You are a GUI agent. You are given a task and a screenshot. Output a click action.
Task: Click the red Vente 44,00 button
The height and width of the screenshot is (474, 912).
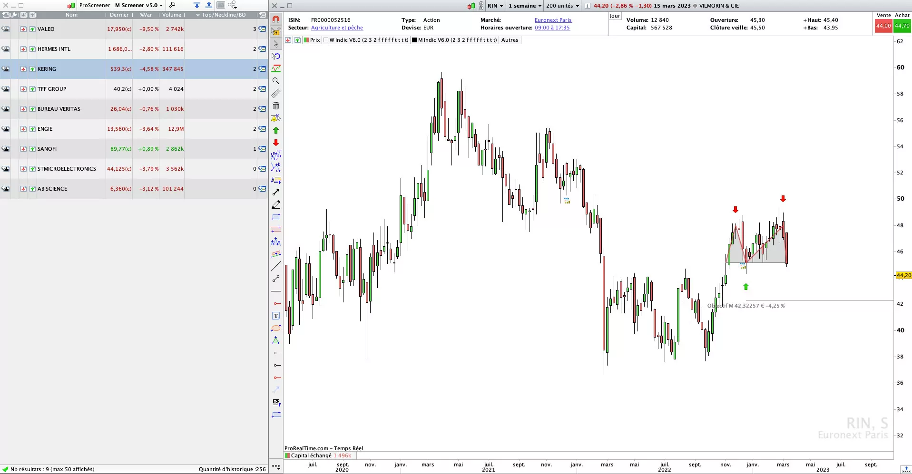883,26
